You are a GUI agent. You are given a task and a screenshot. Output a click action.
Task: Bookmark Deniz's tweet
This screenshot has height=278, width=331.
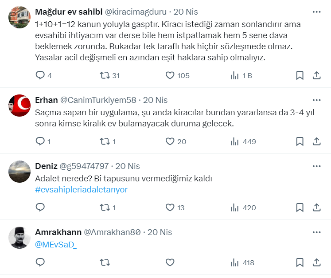pos(300,207)
